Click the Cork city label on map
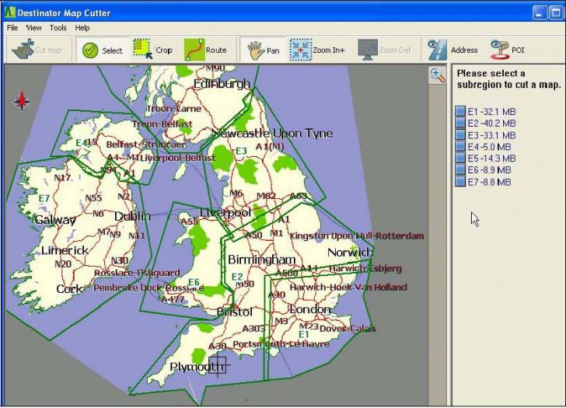 point(69,289)
